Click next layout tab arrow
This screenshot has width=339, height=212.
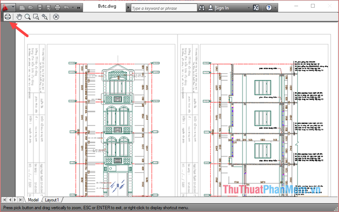pos(15,200)
